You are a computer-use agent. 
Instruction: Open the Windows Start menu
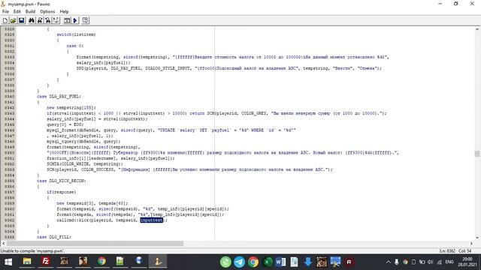(x=8, y=262)
